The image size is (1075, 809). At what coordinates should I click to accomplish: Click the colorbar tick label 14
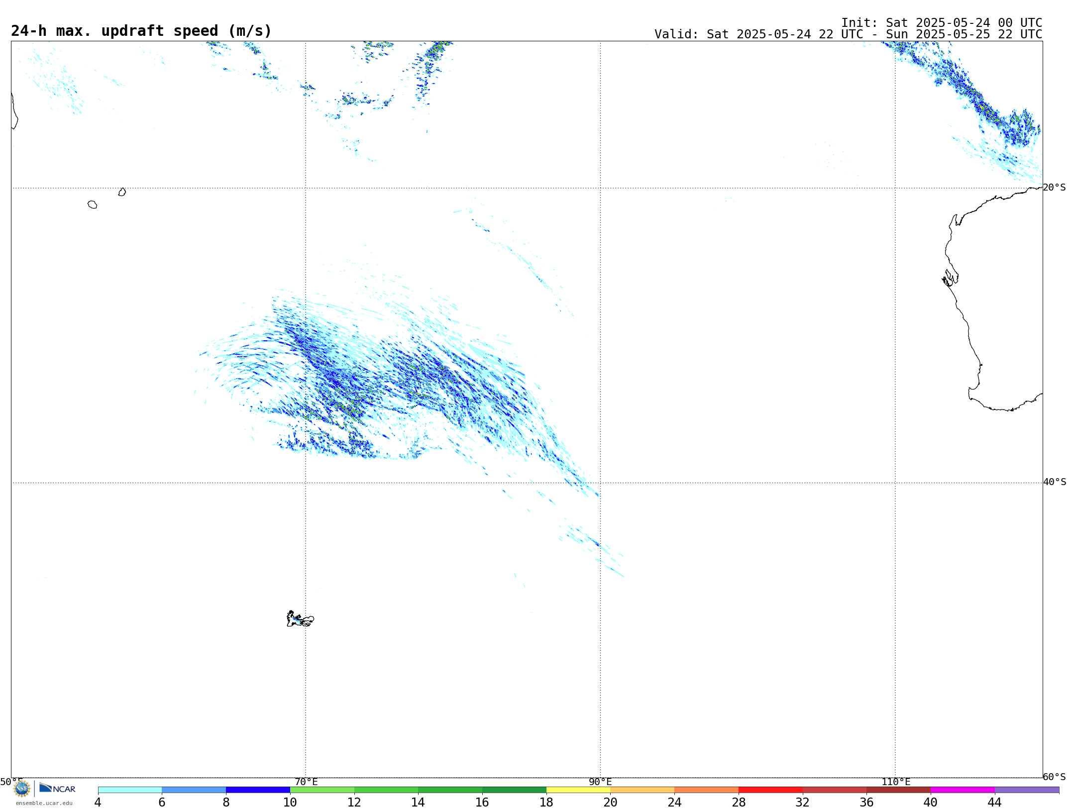click(418, 803)
